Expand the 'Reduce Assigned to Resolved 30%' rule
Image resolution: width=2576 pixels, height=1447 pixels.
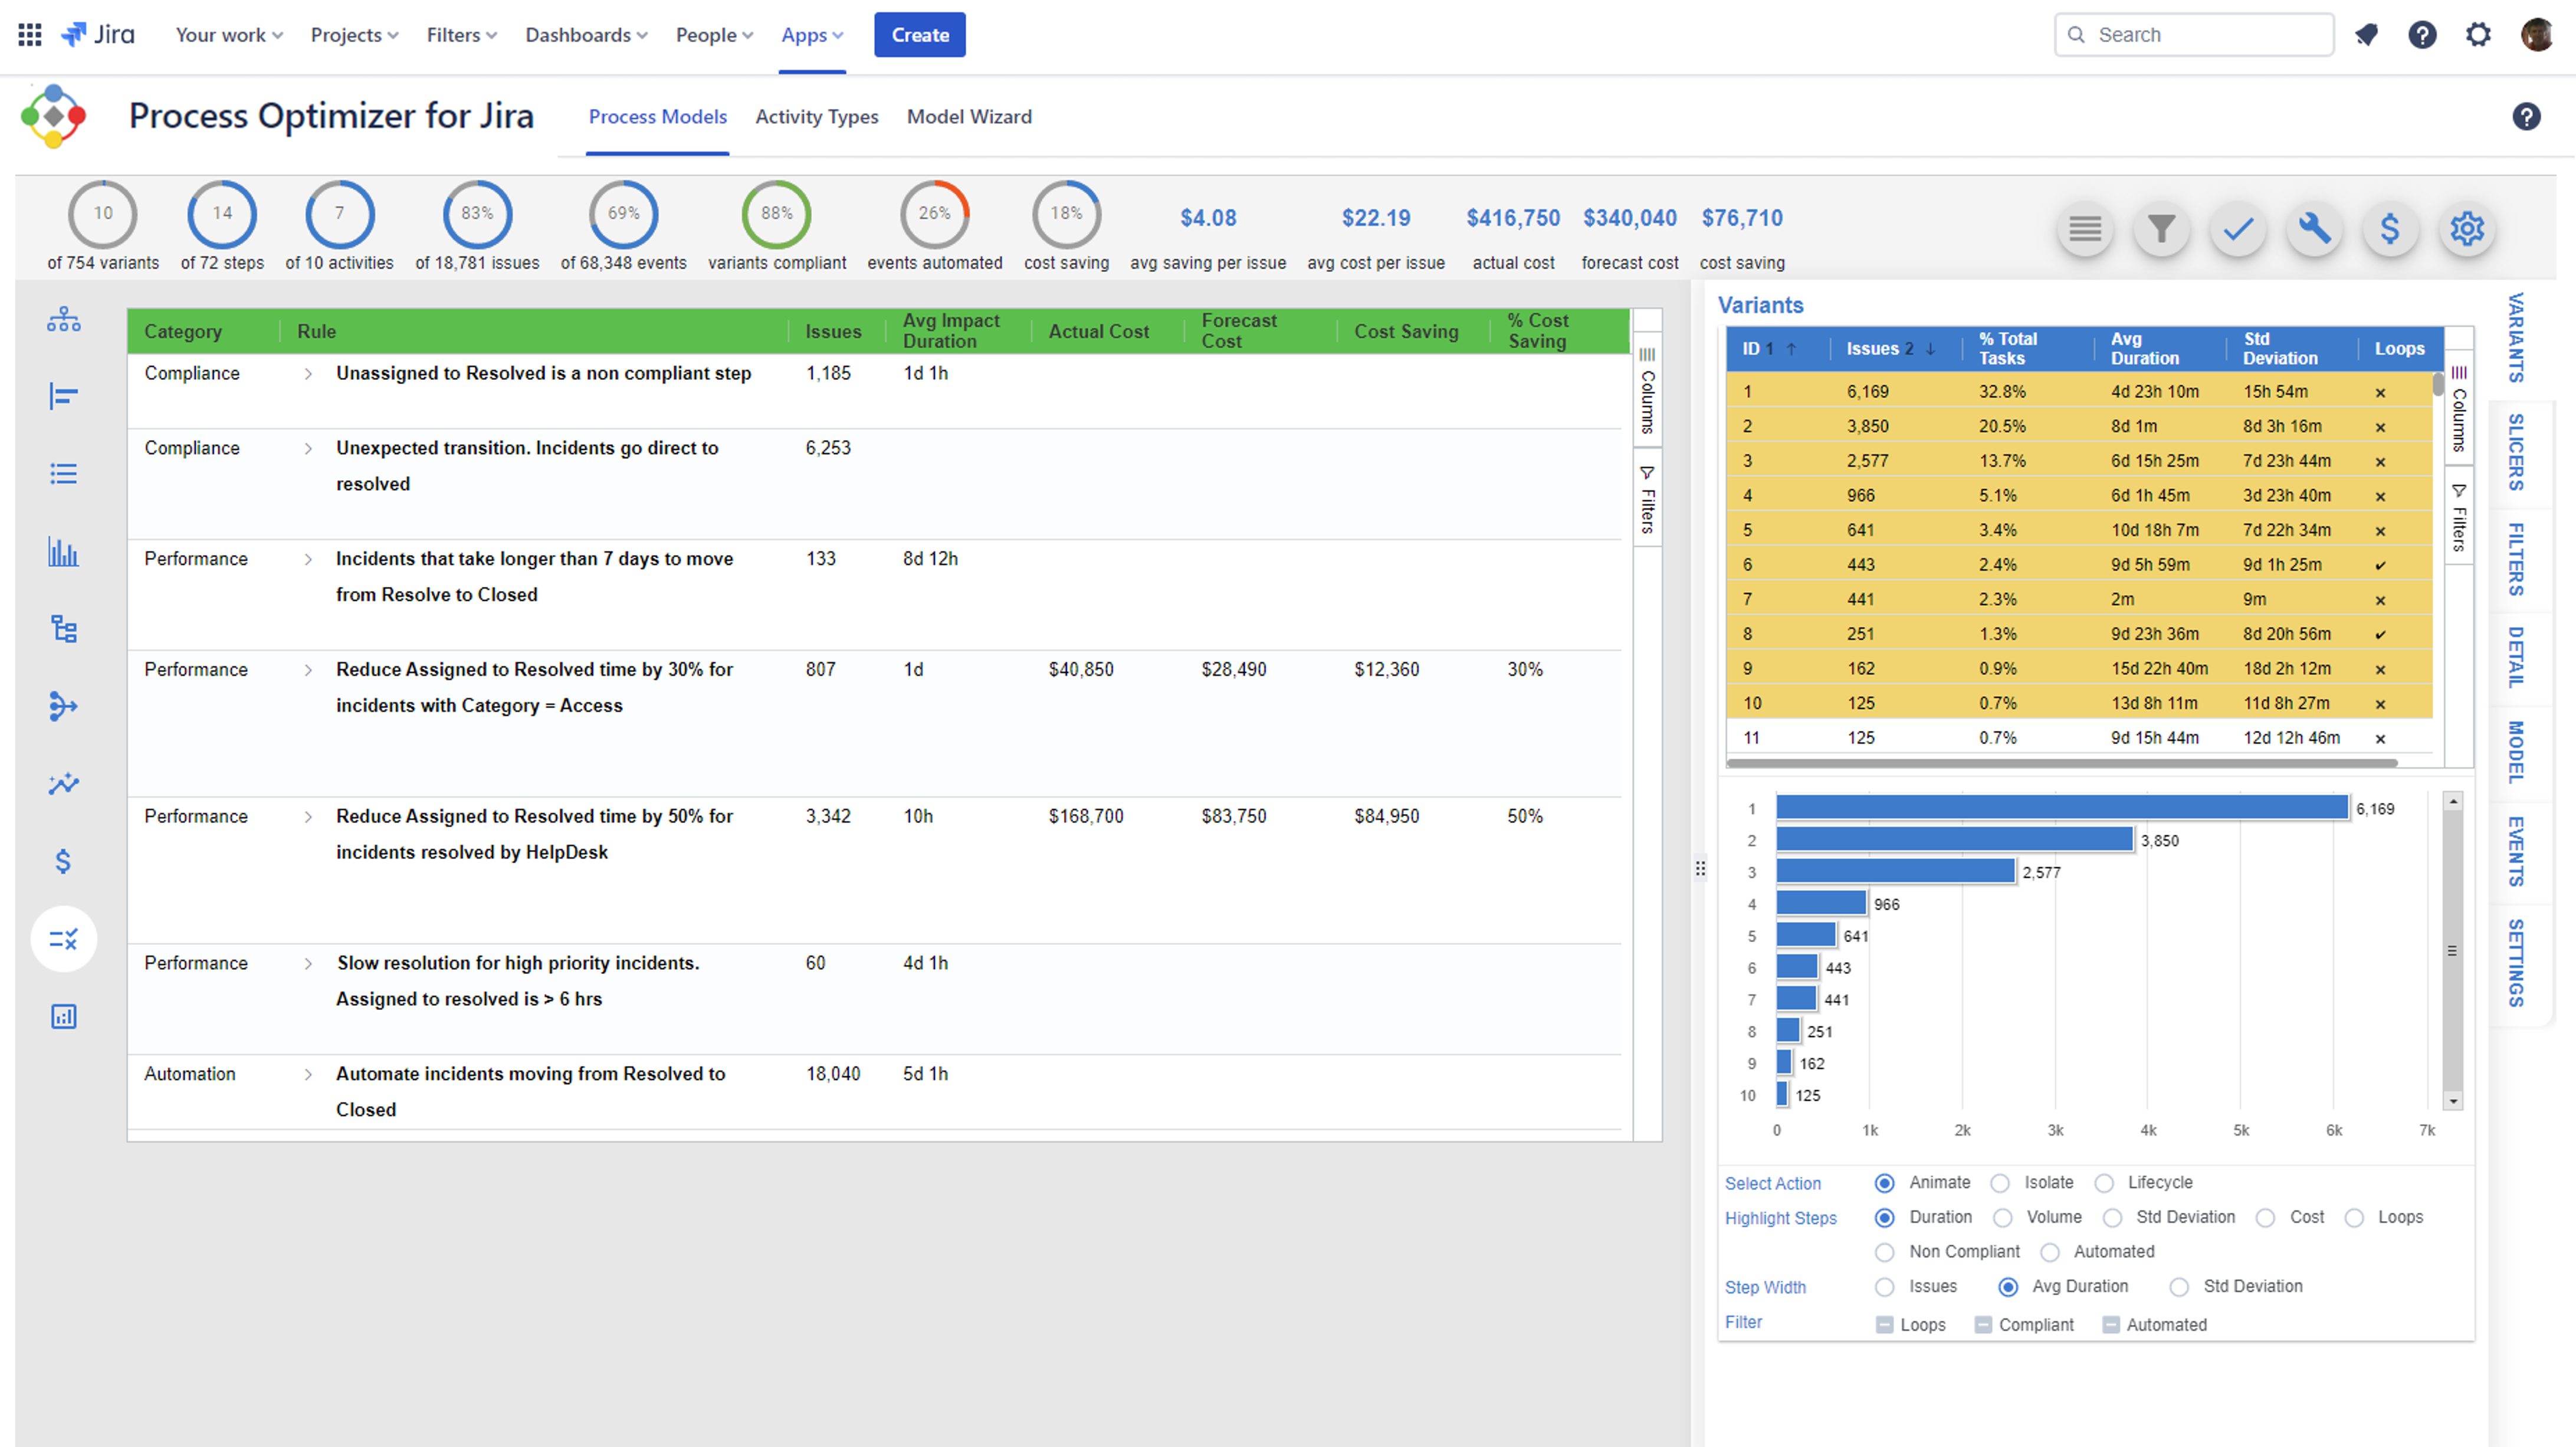click(x=308, y=670)
